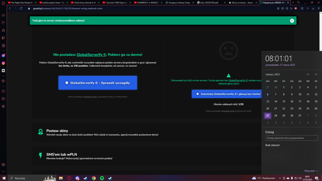Viewport: 322px width, 181px height.
Task: Open Extensions cube icon in sidebar
Action: 3,99
